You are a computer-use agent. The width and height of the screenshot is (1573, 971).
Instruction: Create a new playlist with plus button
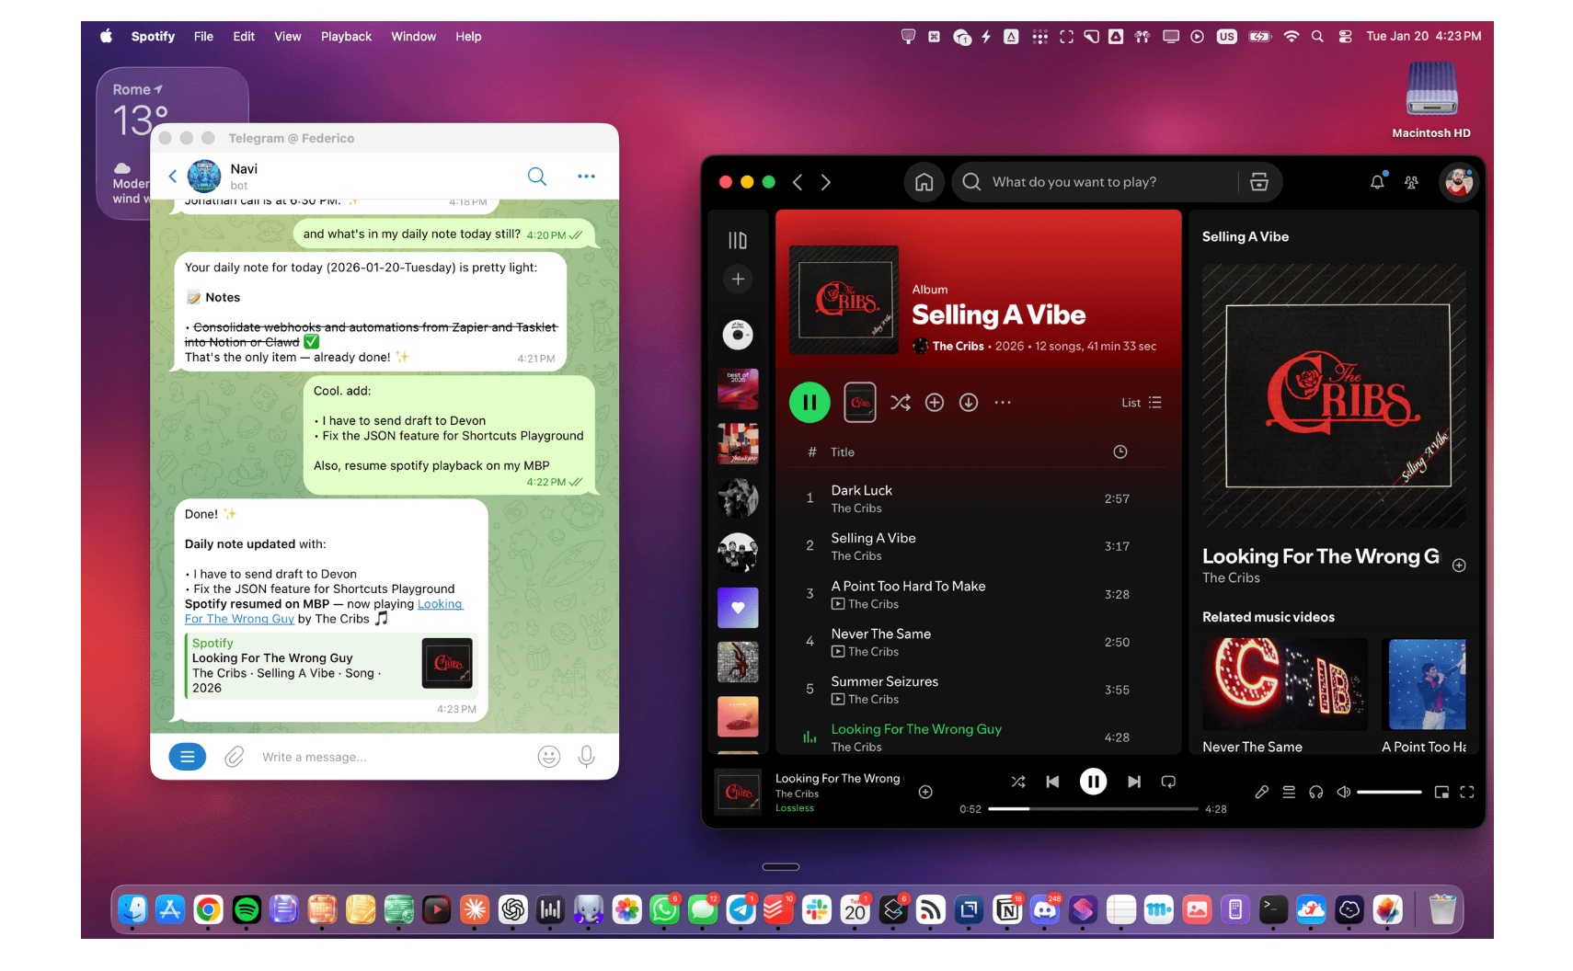coord(738,279)
